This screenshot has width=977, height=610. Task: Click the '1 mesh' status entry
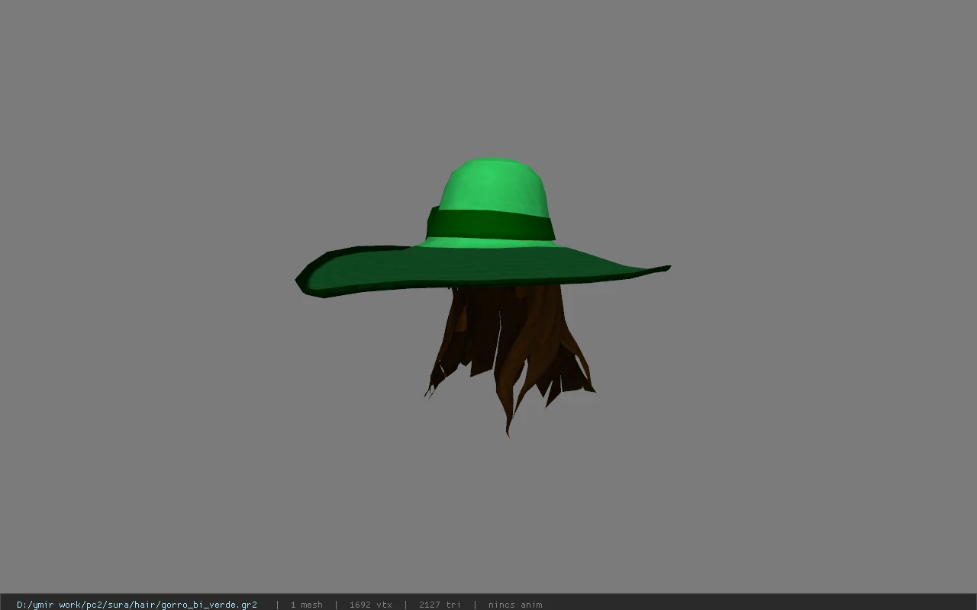point(306,605)
